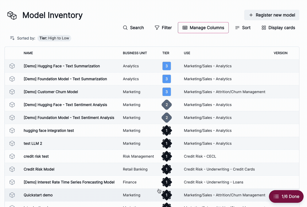Click the Manage Columns table icon

(185, 28)
